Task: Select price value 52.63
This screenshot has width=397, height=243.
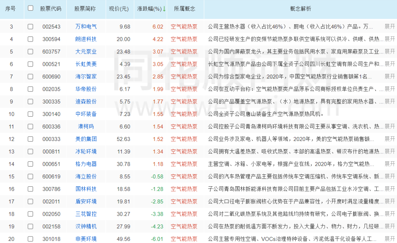Action: [123, 139]
